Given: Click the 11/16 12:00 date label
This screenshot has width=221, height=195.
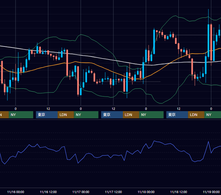Looking at the screenshot, I should 48,192.
